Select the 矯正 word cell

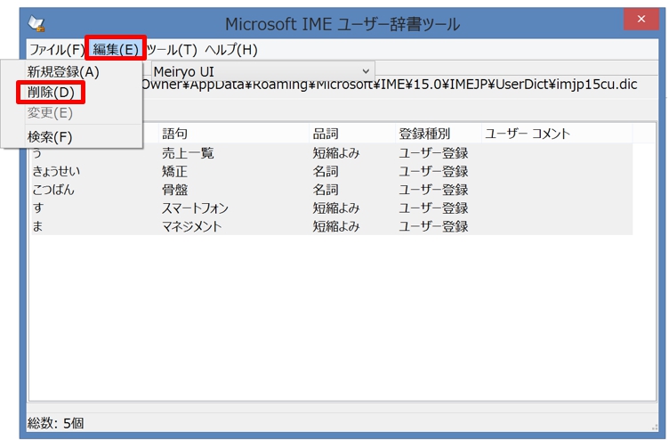pyautogui.click(x=175, y=171)
